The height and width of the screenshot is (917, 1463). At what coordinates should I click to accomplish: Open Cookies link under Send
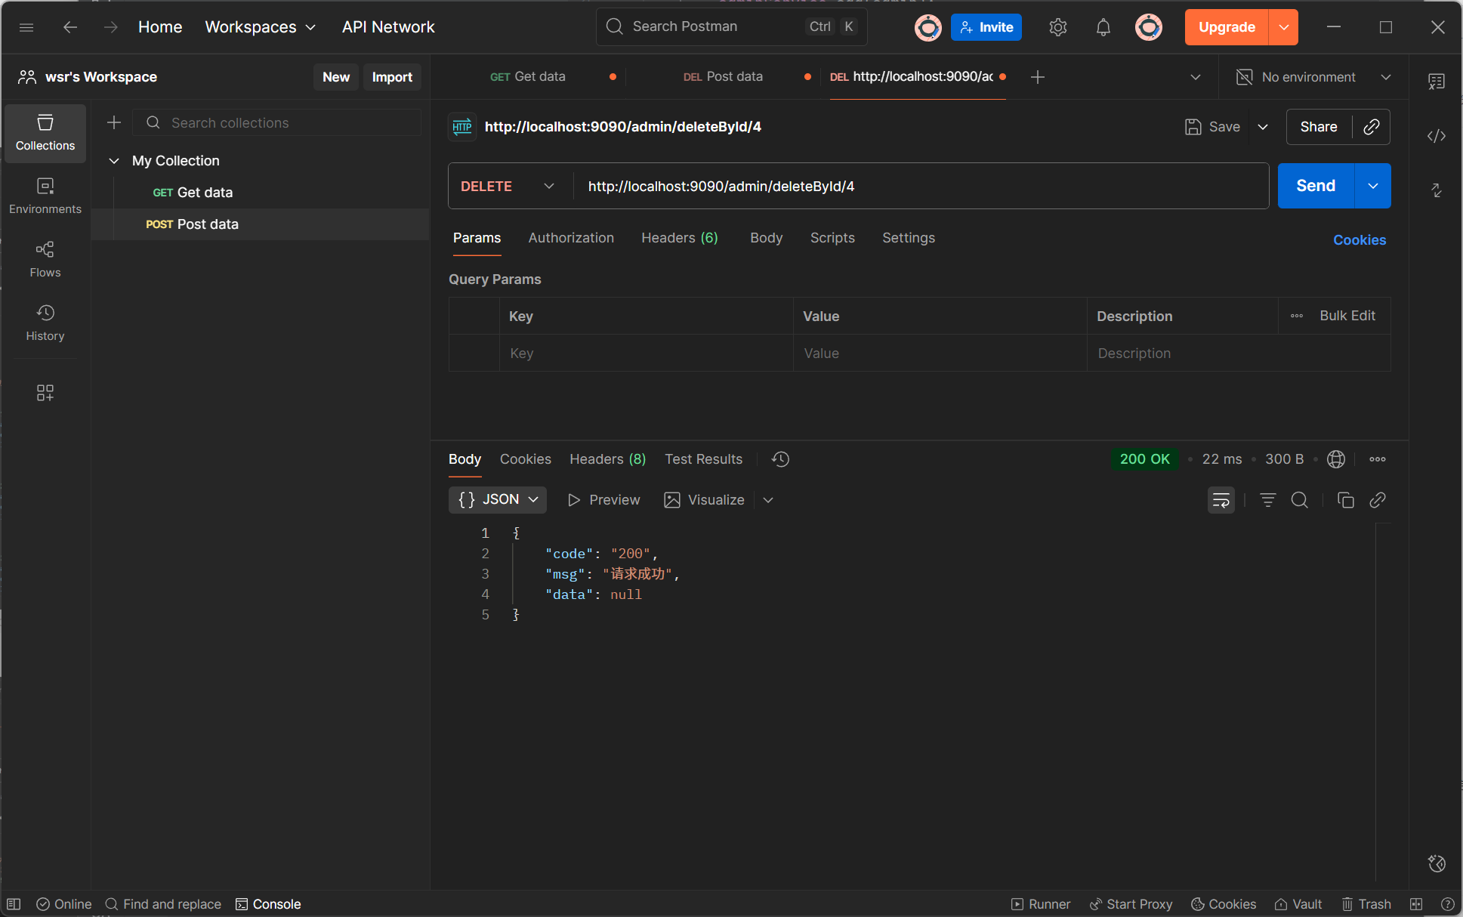(x=1360, y=240)
